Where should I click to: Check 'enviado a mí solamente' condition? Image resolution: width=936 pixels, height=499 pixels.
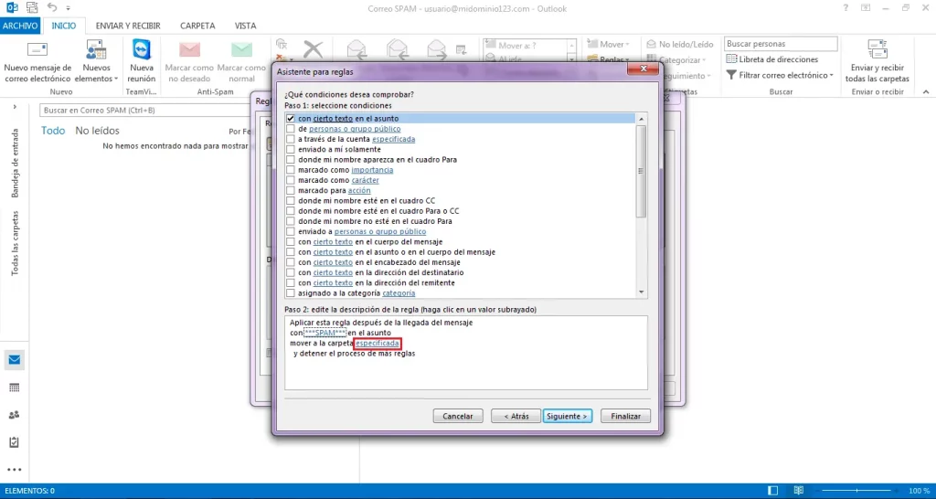[x=291, y=149]
